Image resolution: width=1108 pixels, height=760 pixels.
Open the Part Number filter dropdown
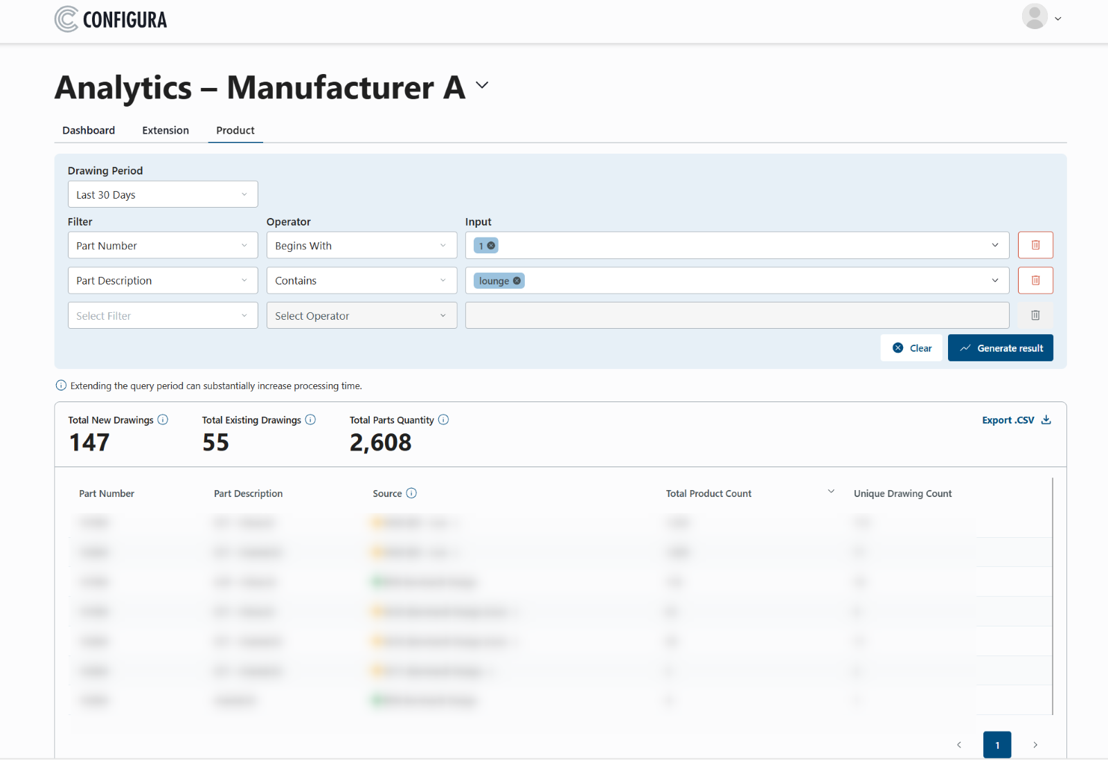coord(163,246)
